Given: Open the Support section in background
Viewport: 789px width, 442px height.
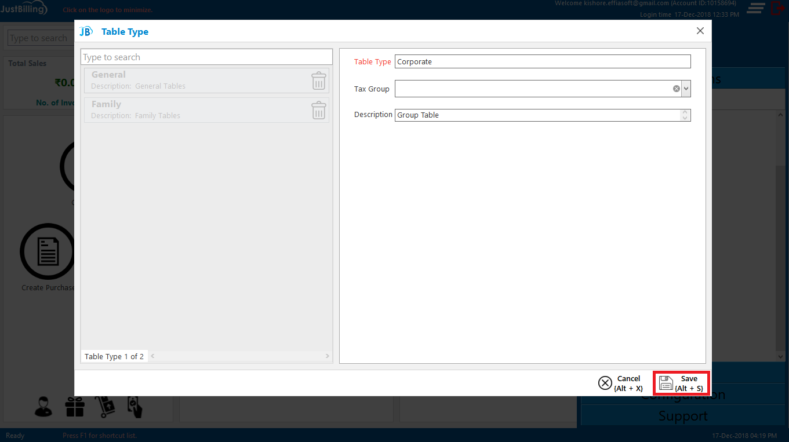Looking at the screenshot, I should [682, 416].
